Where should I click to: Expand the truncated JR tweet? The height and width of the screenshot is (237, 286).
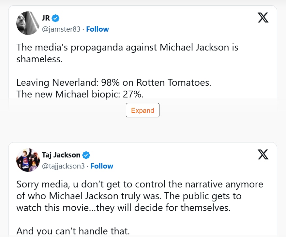[143, 110]
